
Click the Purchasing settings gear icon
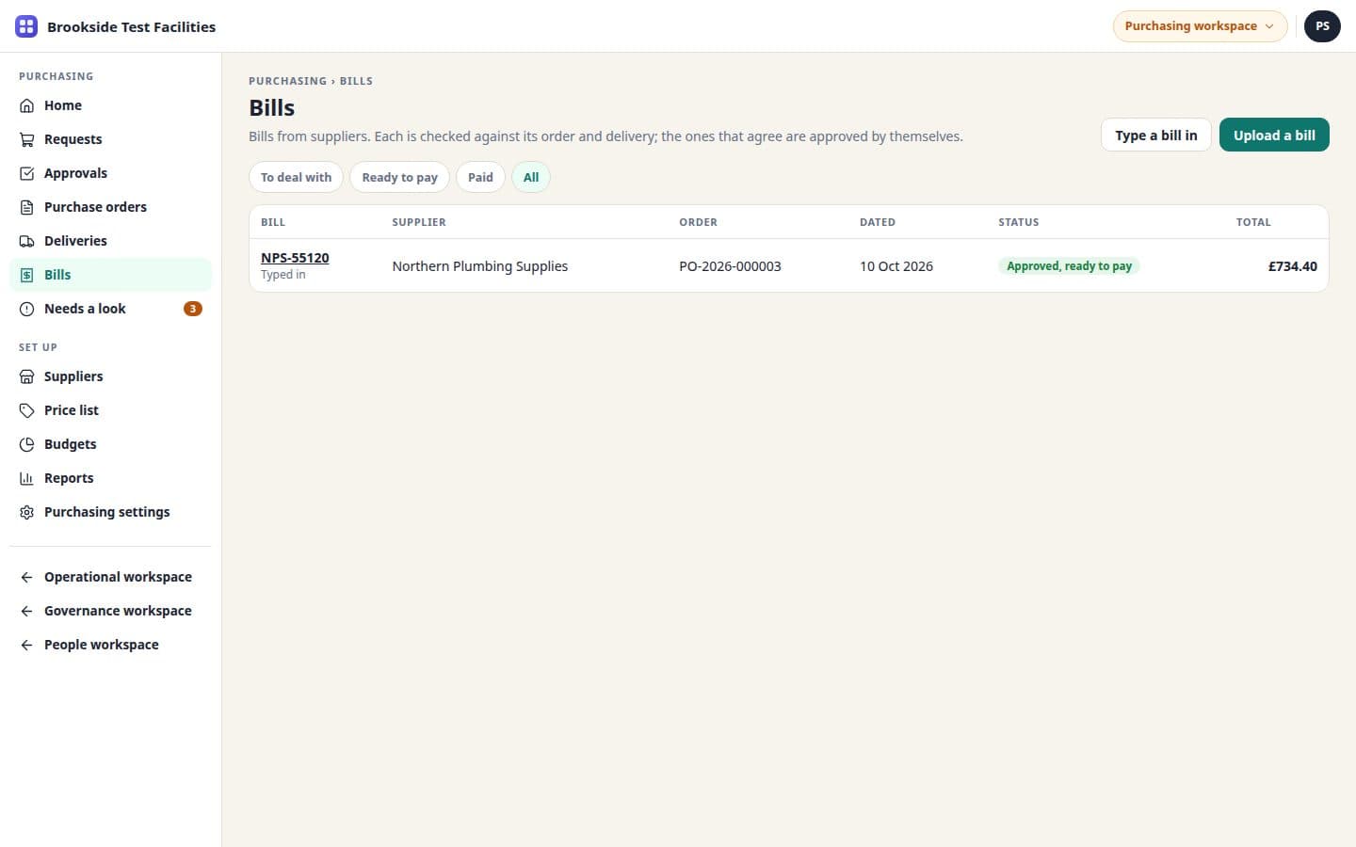point(26,512)
